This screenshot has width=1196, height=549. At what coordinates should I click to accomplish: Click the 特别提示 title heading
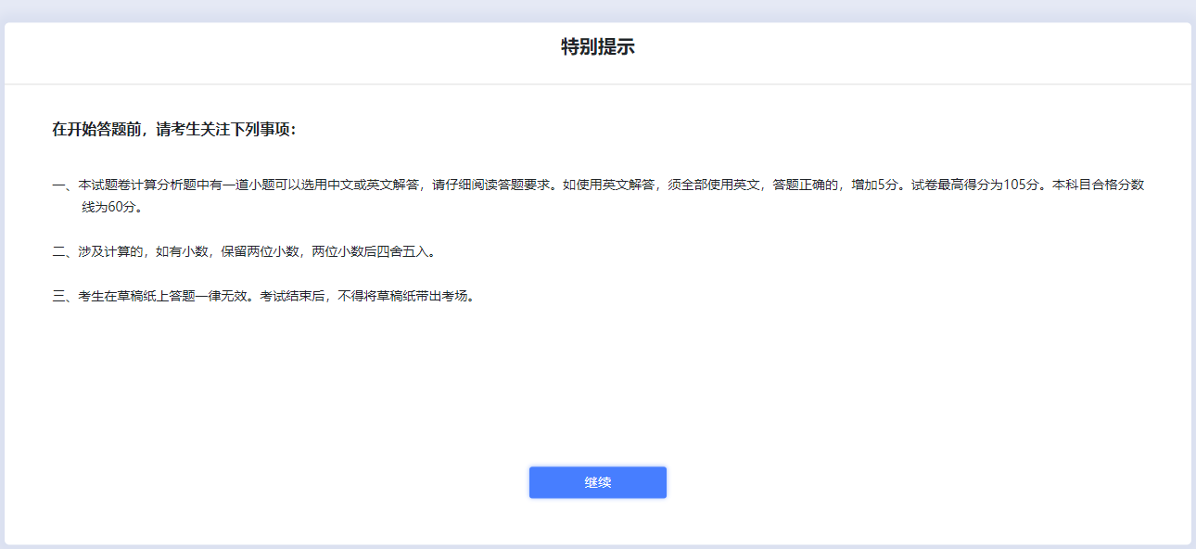[597, 47]
